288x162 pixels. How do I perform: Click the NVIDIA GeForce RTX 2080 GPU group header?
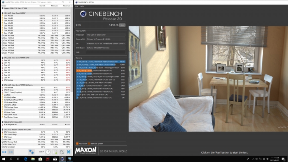36,130
